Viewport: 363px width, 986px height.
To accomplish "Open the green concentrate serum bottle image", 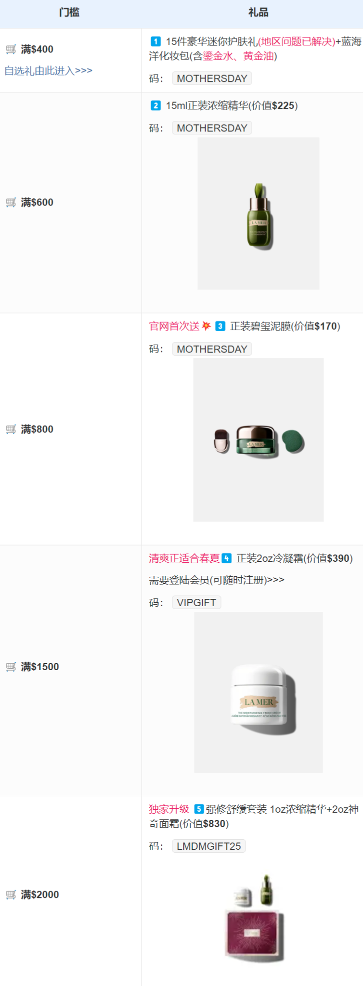I will [x=259, y=213].
